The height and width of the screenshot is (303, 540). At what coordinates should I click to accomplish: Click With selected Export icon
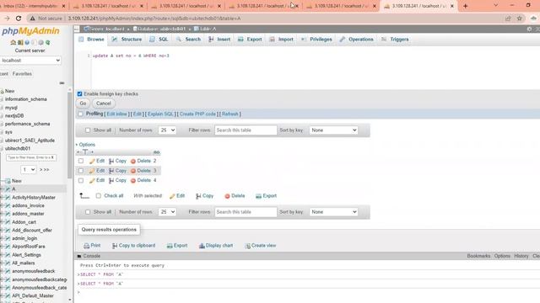[258, 196]
